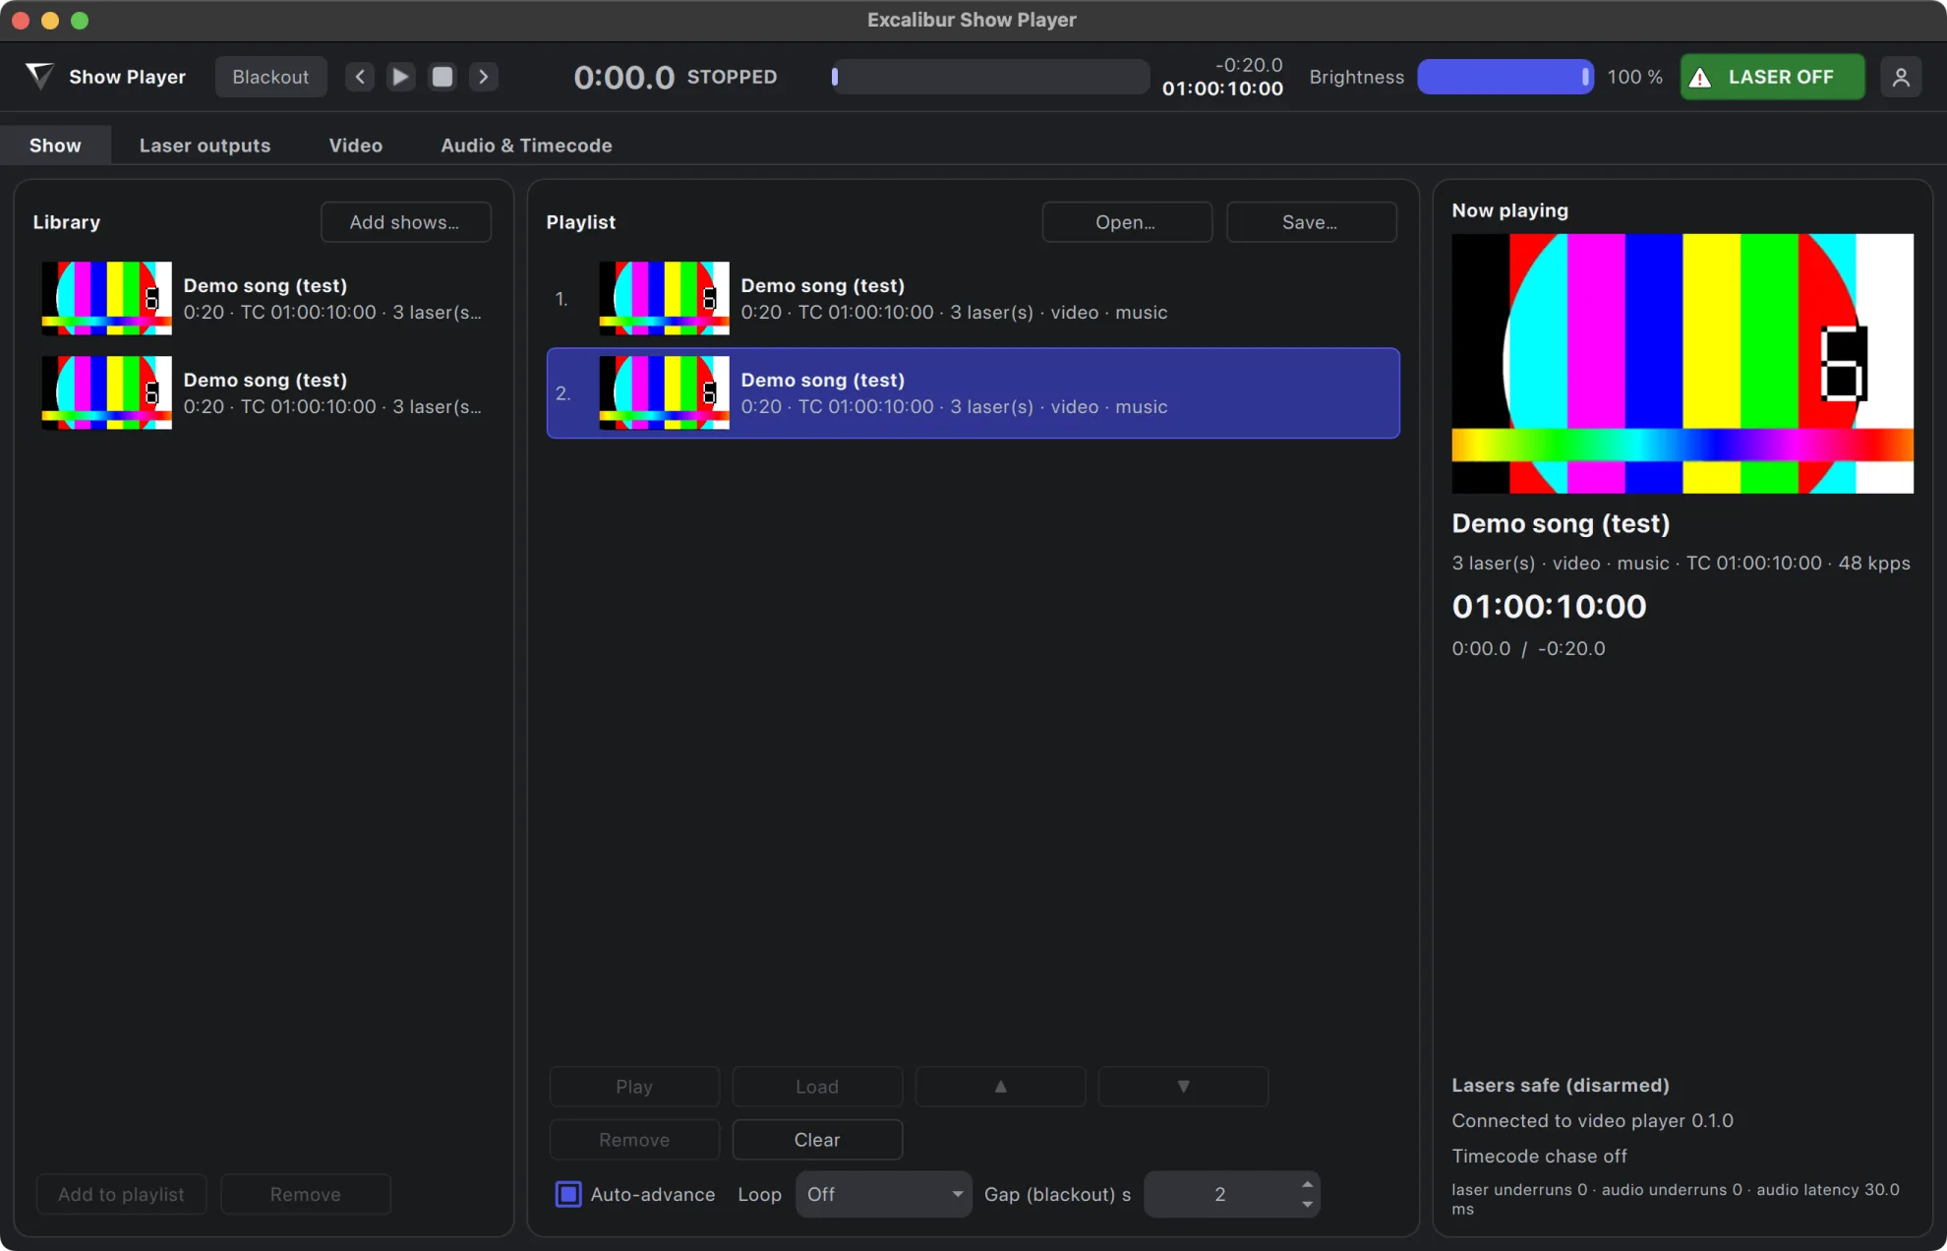Switch to the Show tab

click(55, 146)
